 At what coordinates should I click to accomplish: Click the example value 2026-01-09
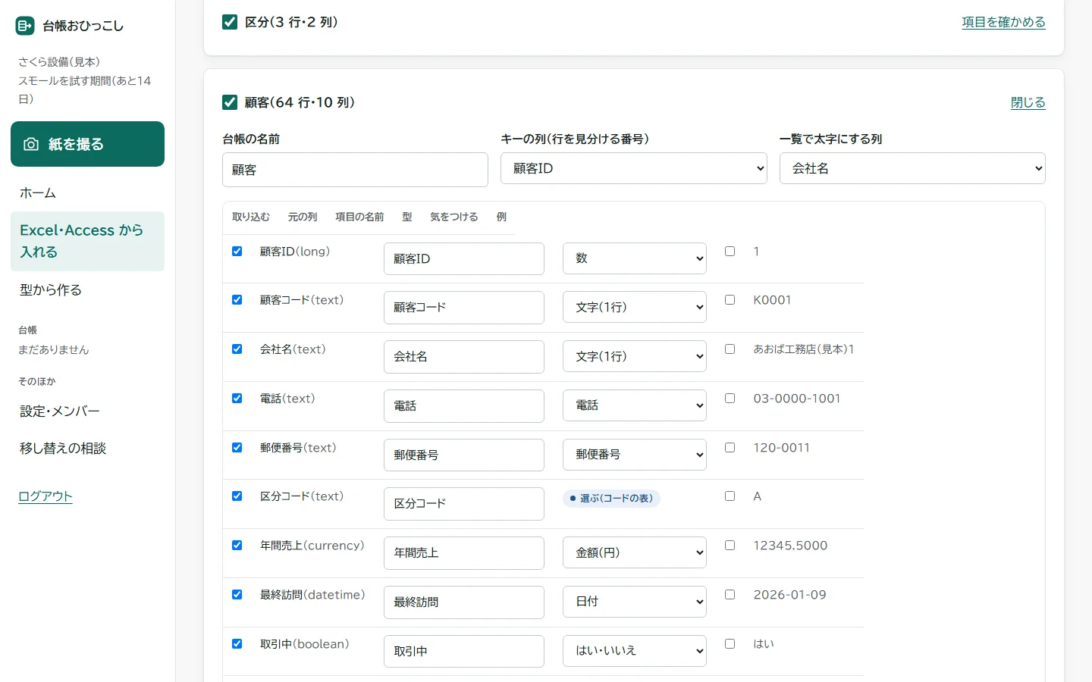point(789,595)
